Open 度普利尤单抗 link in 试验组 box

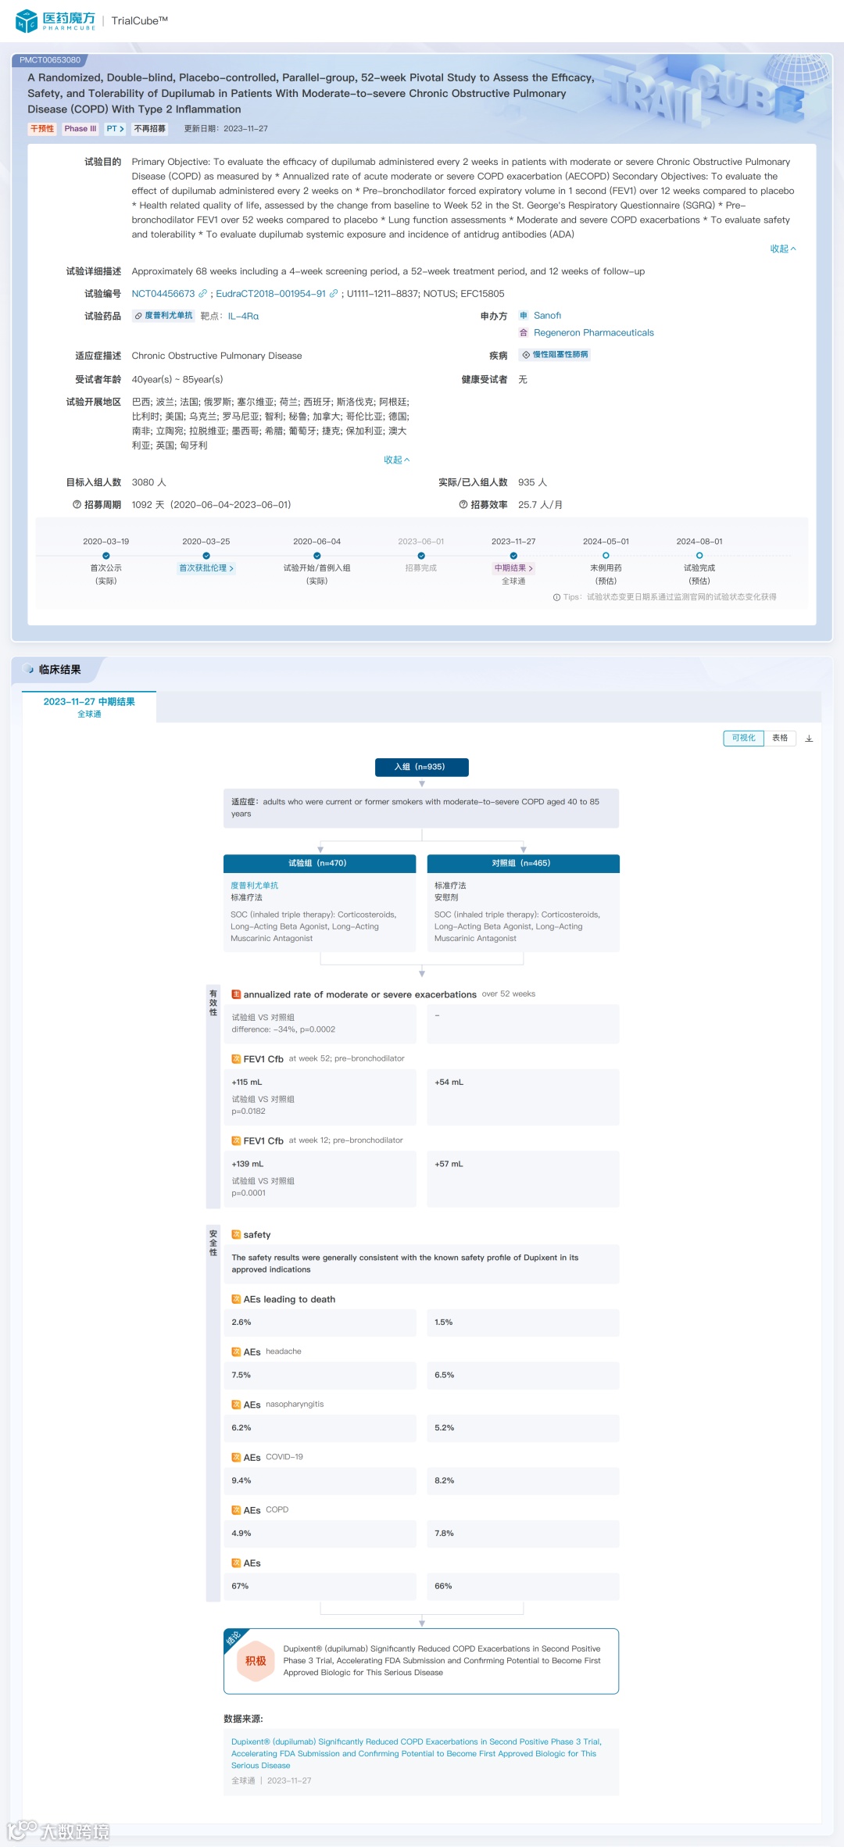(254, 886)
